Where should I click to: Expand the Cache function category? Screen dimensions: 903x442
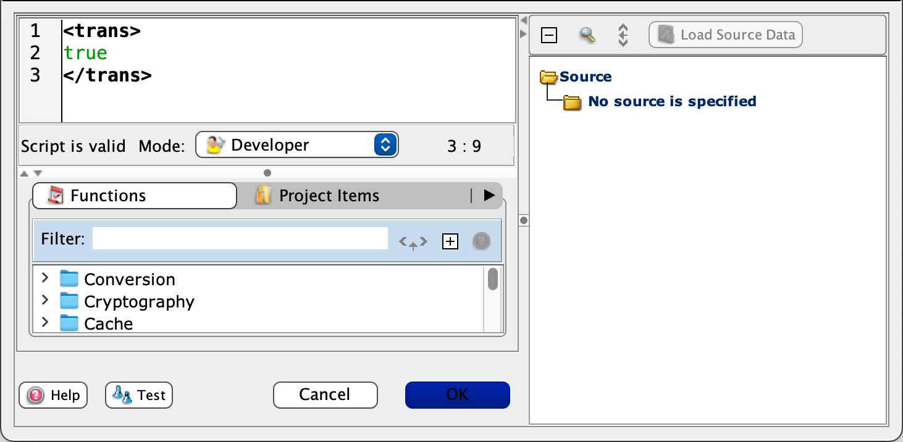(x=44, y=323)
